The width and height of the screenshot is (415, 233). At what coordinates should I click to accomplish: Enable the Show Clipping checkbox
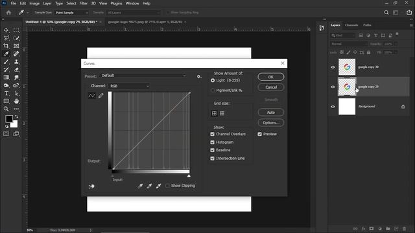(167, 186)
